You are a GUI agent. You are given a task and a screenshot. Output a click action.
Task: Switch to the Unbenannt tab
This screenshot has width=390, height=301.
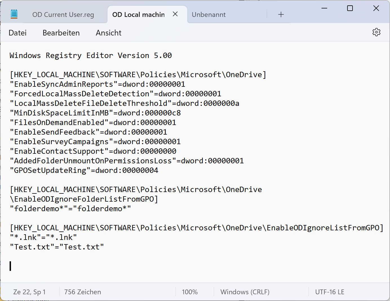pyautogui.click(x=209, y=15)
